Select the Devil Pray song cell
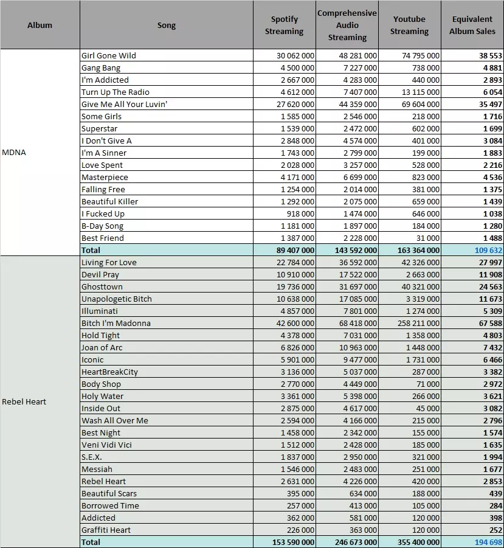 point(166,275)
